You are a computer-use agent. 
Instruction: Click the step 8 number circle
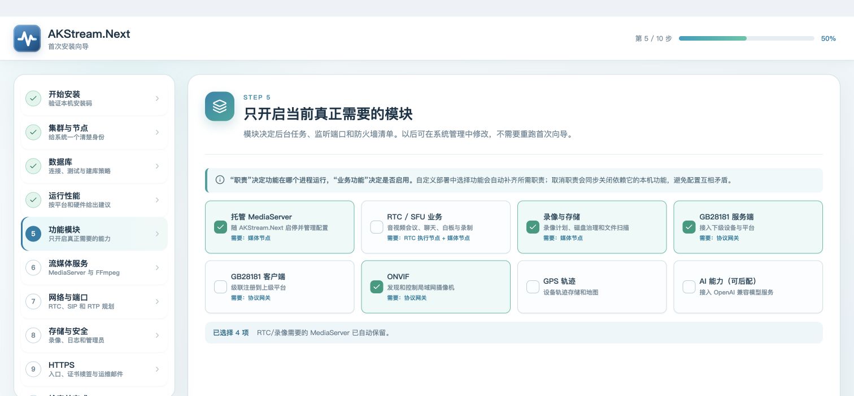pos(33,335)
